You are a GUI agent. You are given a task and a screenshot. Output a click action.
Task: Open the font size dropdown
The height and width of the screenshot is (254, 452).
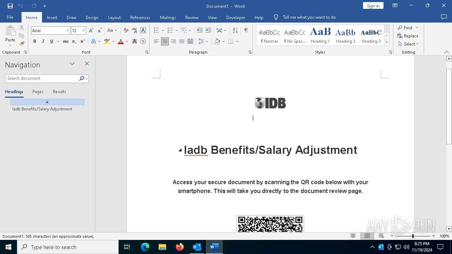(84, 31)
